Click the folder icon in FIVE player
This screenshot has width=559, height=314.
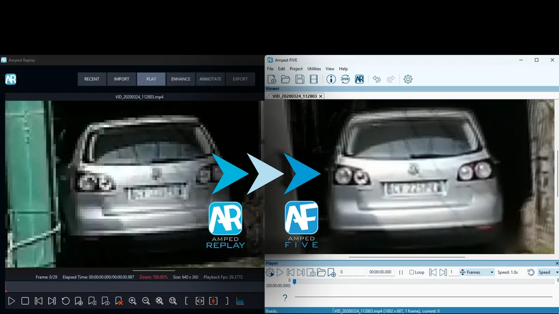321,273
